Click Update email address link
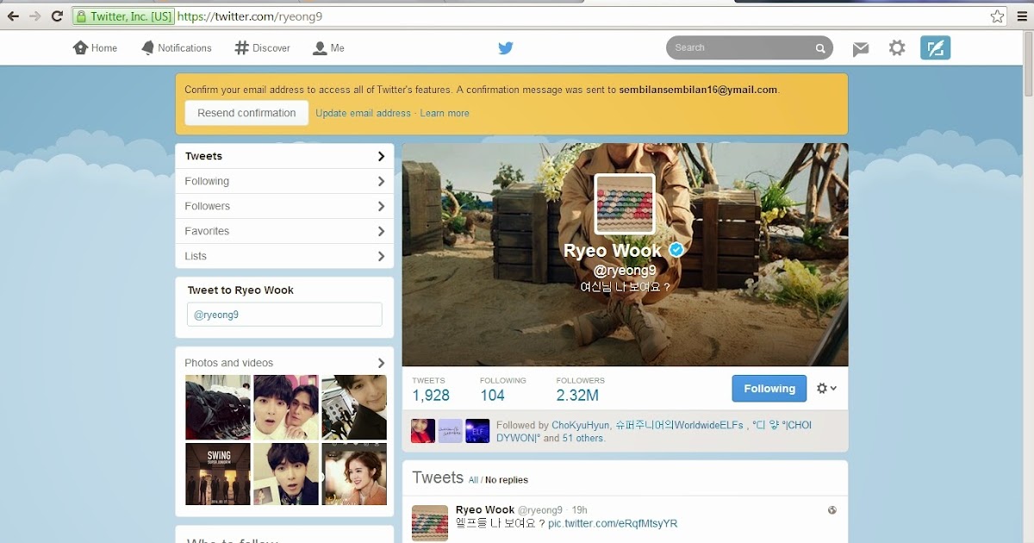Viewport: 1034px width, 543px height. point(363,114)
